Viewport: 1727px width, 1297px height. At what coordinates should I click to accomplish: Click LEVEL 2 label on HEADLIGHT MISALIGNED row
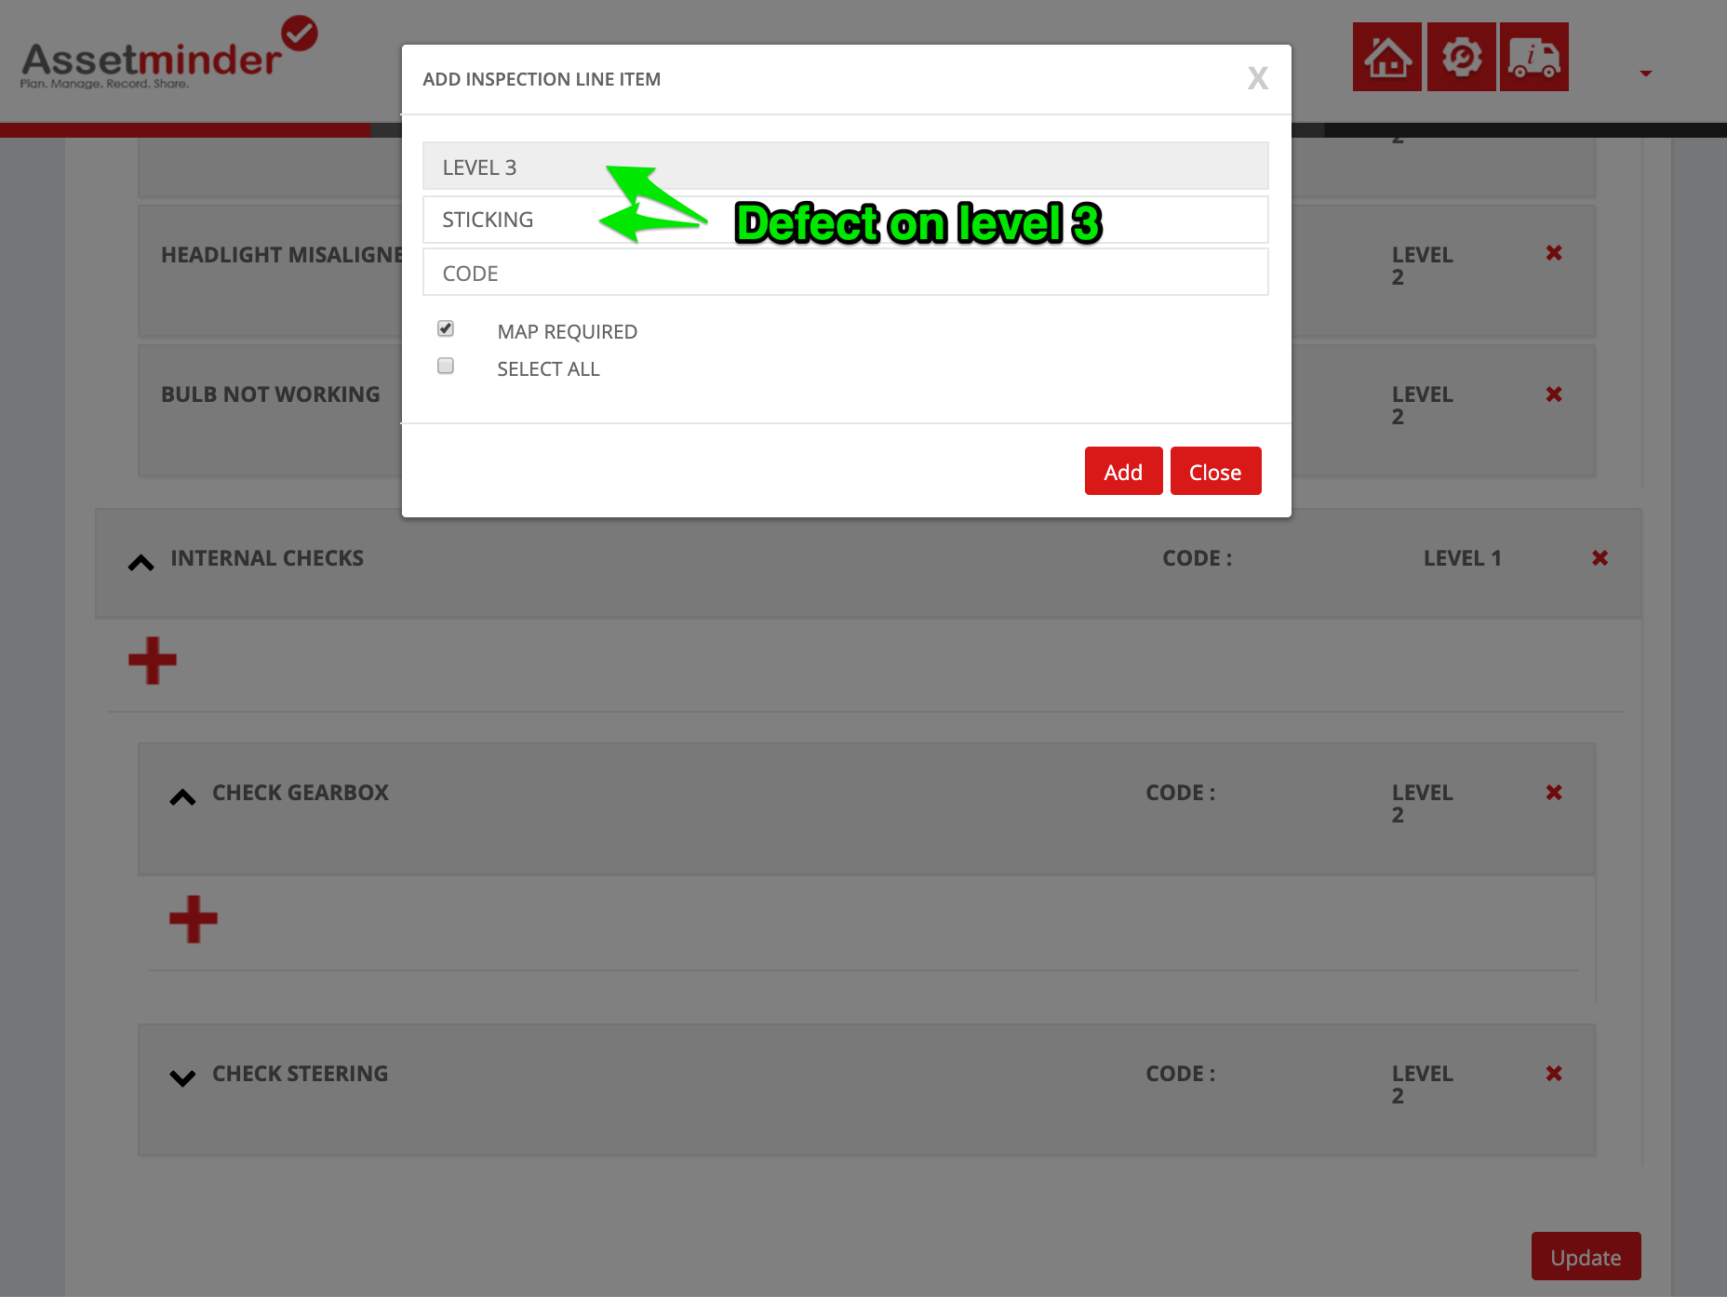point(1423,266)
